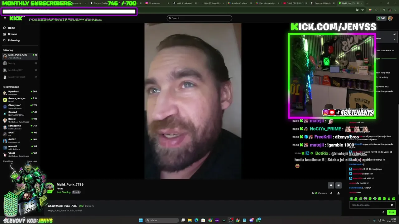Screen dimensions: 399x224
Task: Open recommended channel SANTI
Action: (x=20, y=134)
